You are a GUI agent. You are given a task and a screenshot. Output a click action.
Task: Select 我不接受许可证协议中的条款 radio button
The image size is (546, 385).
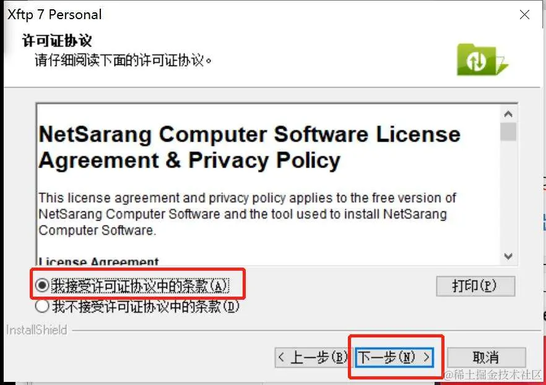click(x=42, y=307)
